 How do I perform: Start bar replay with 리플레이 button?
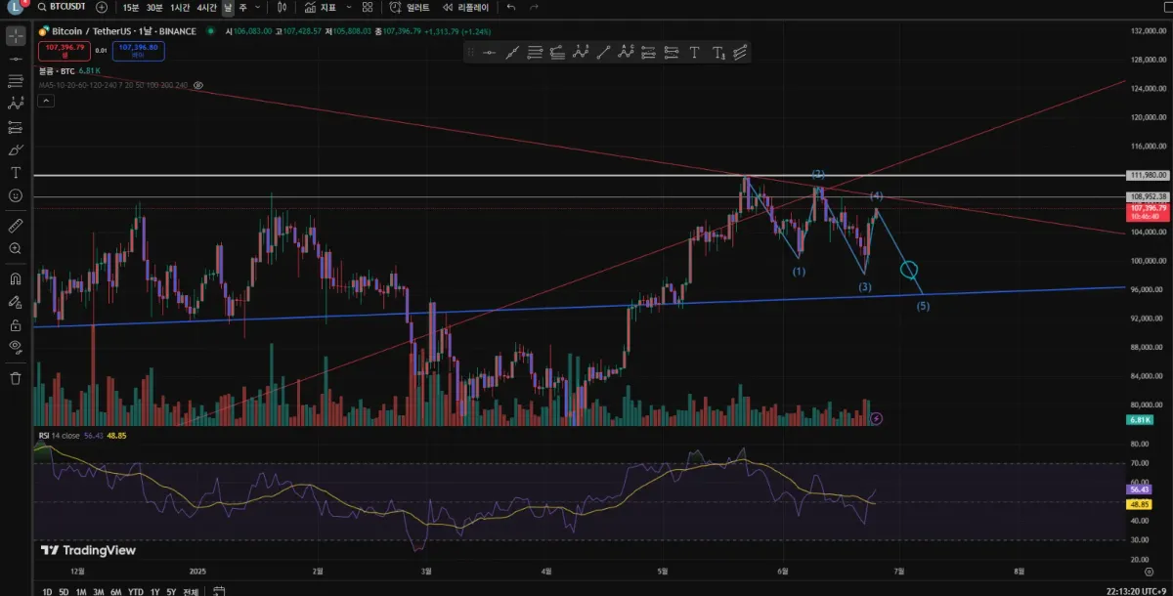tap(465, 7)
